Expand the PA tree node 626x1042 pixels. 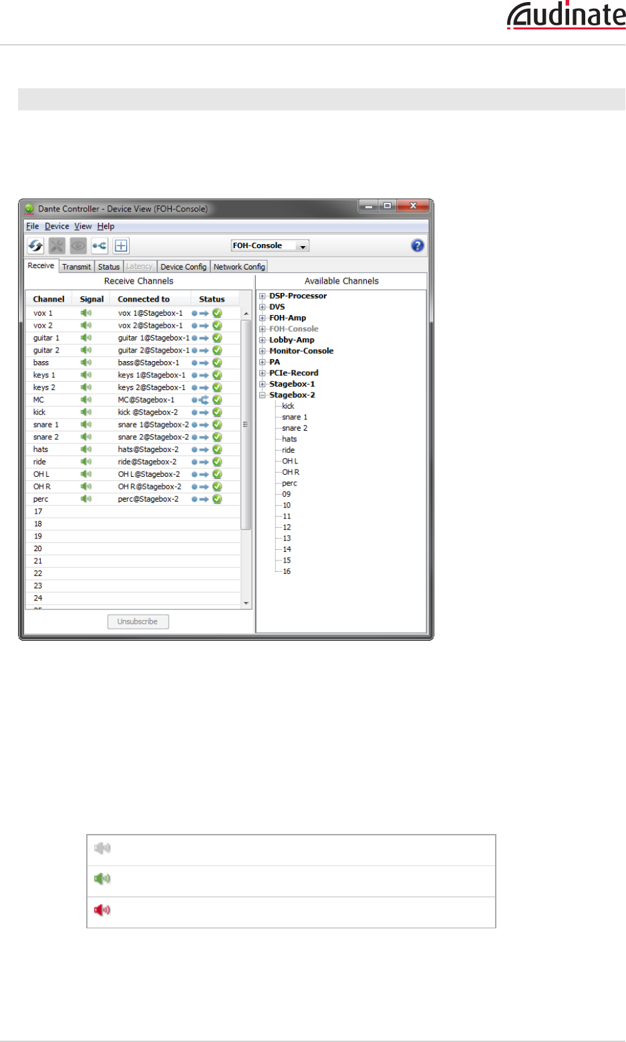pos(263,362)
